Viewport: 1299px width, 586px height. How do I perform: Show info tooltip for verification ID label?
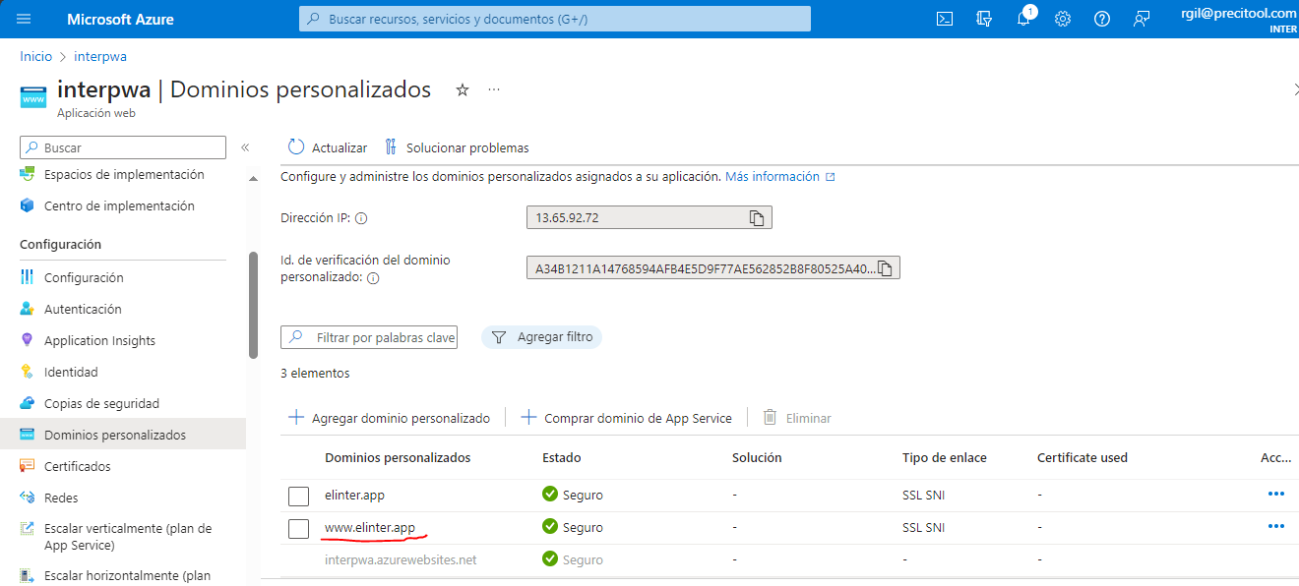tap(373, 278)
